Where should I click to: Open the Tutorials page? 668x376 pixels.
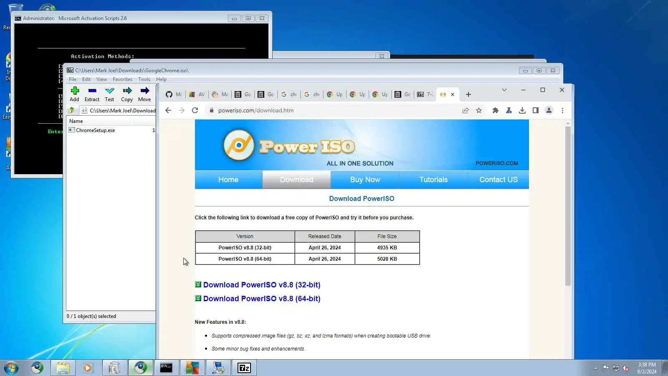(x=433, y=180)
